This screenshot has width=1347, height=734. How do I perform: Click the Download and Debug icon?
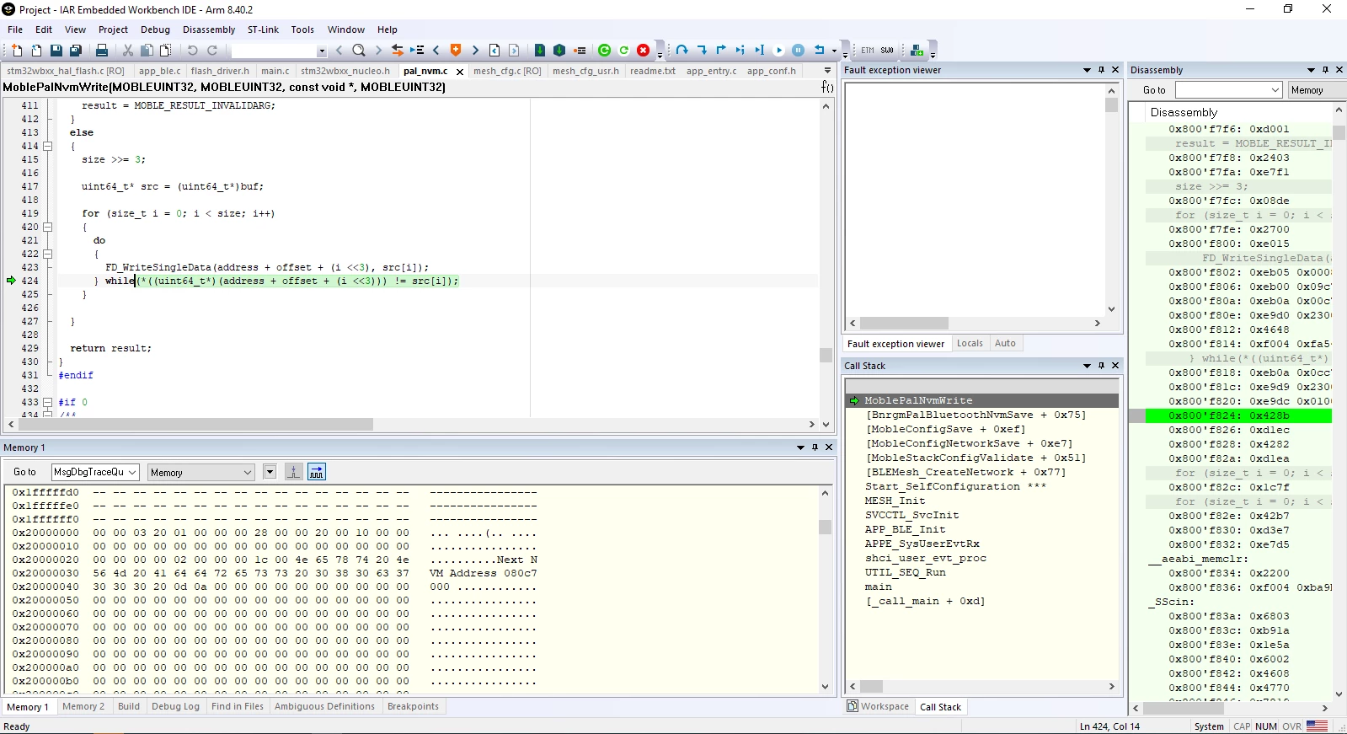point(540,51)
